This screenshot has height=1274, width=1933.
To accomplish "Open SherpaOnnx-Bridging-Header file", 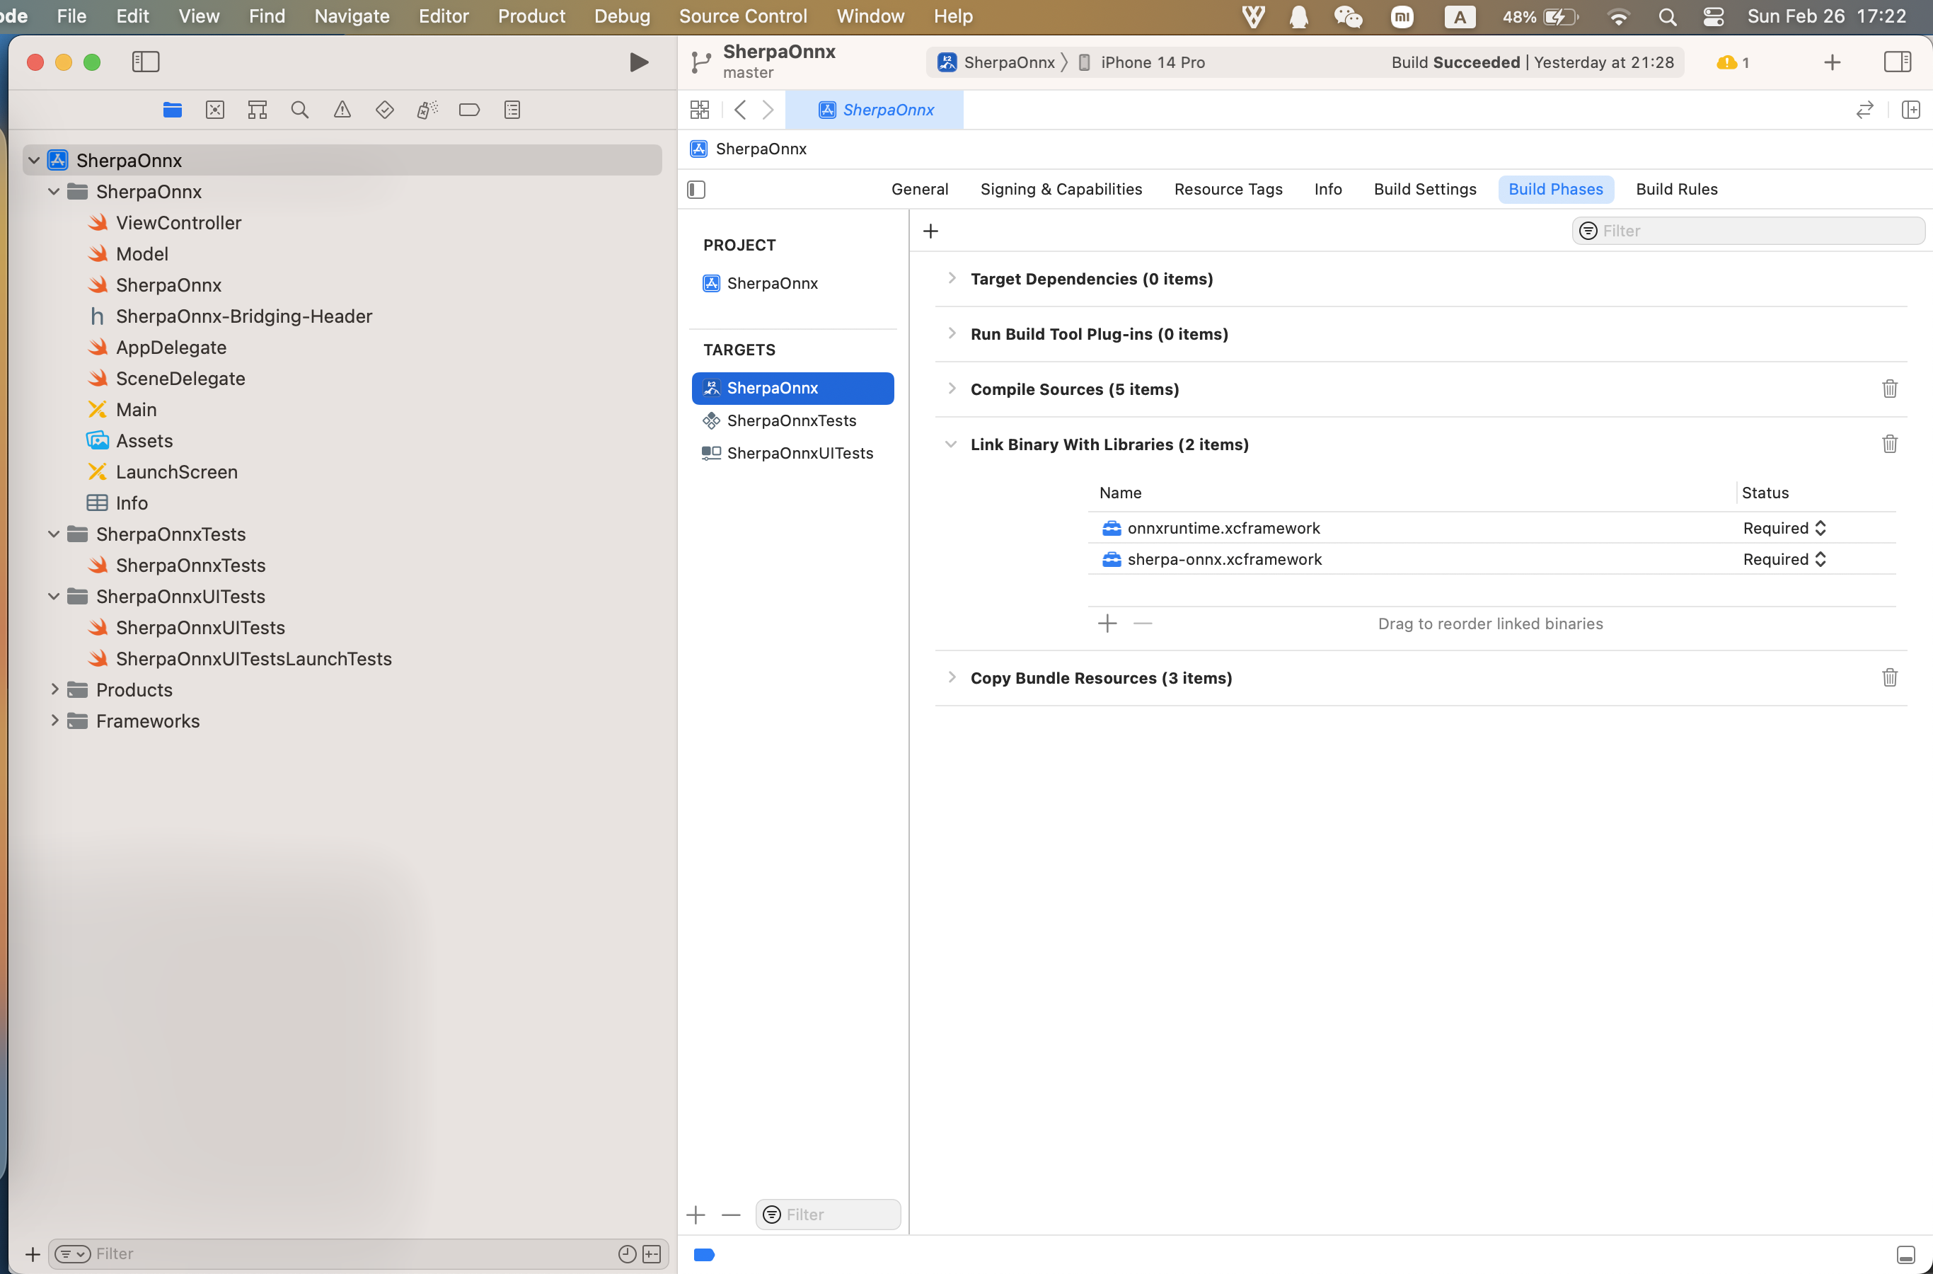I will (243, 316).
